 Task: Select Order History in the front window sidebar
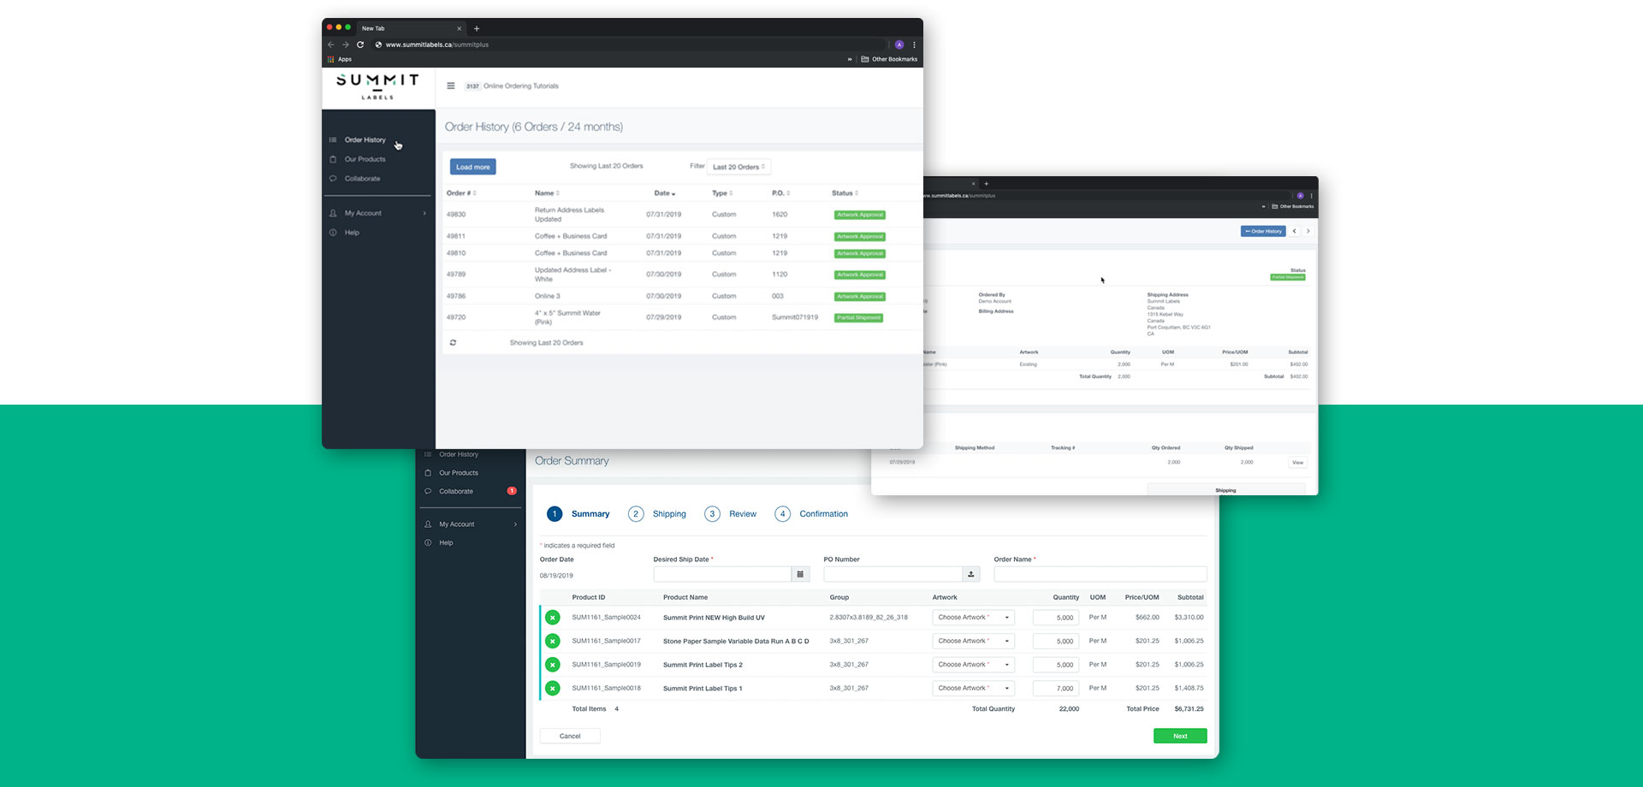tap(365, 139)
